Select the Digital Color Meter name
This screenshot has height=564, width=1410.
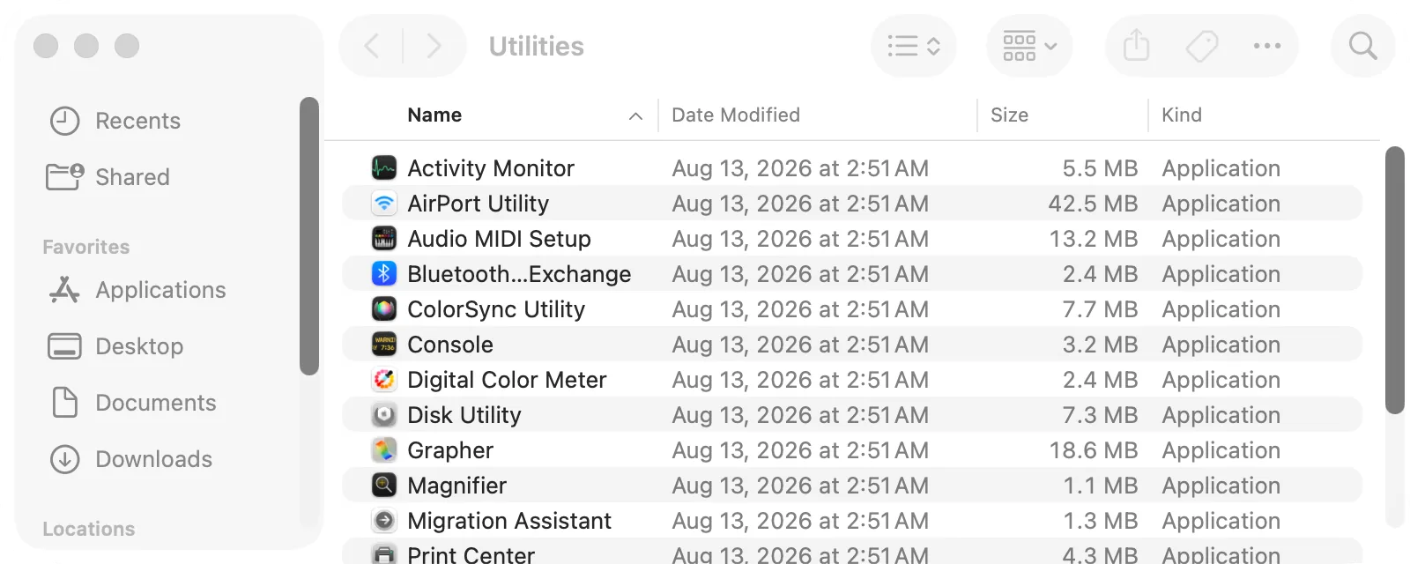pyautogui.click(x=507, y=379)
